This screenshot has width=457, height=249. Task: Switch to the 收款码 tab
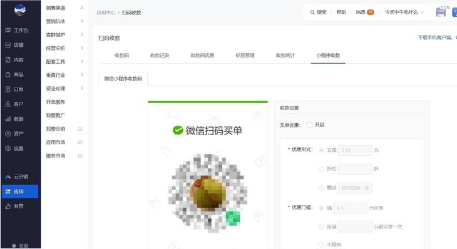point(121,55)
